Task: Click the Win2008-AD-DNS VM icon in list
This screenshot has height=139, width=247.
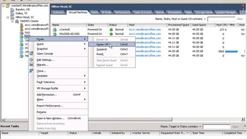Action: coord(55,34)
